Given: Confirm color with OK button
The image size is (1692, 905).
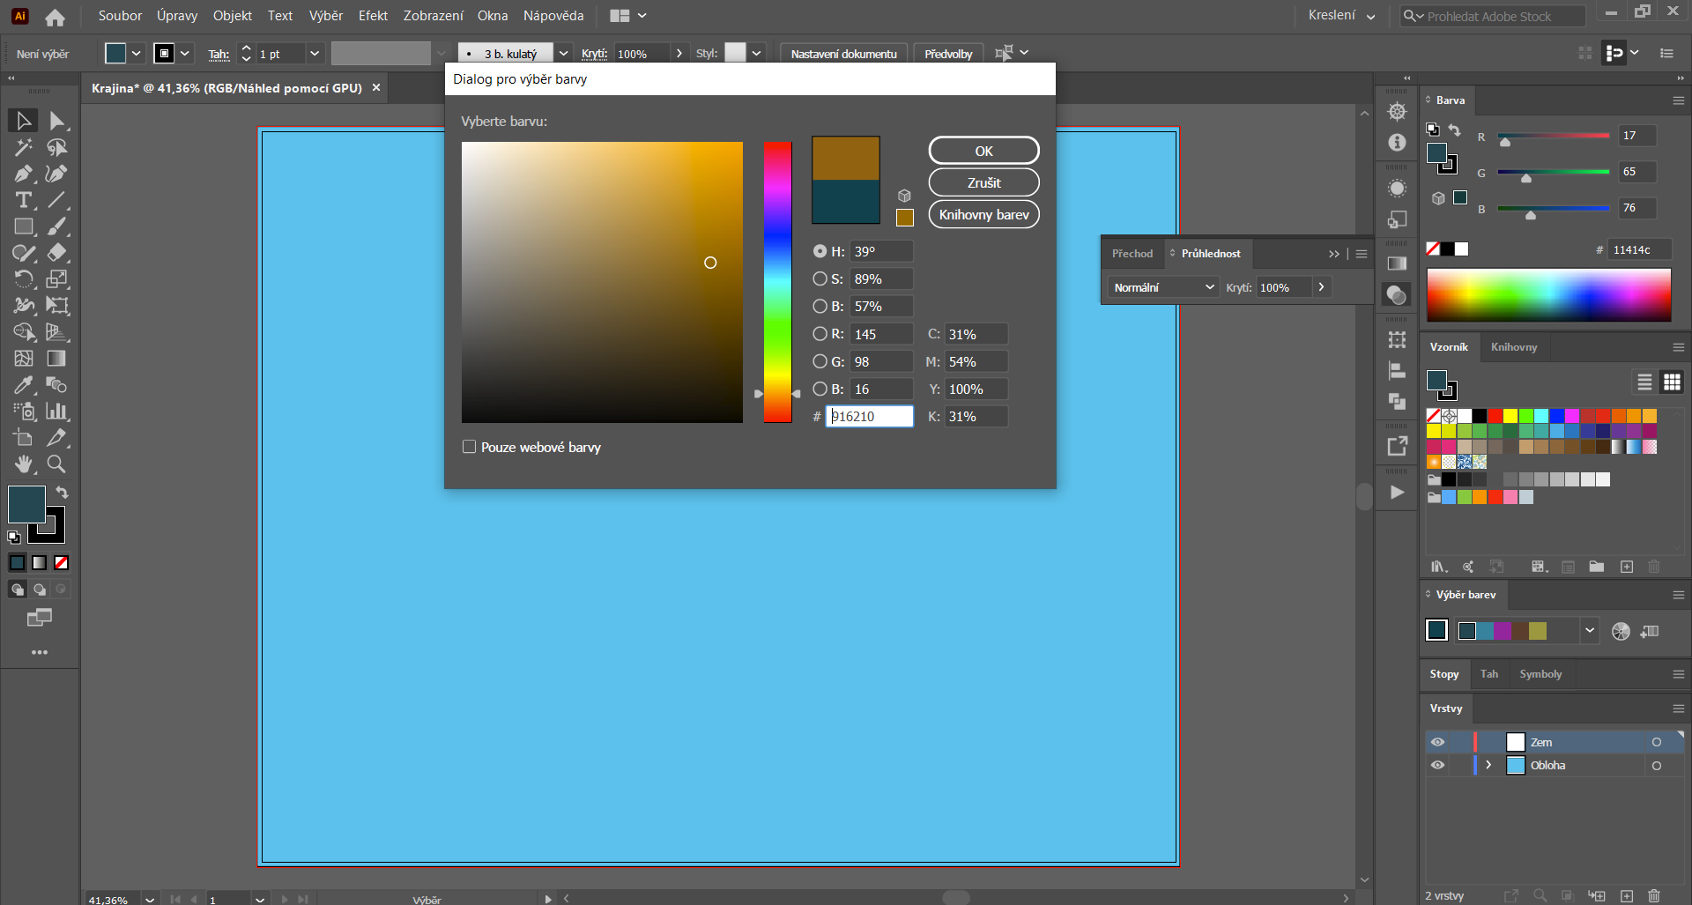Looking at the screenshot, I should click(983, 151).
